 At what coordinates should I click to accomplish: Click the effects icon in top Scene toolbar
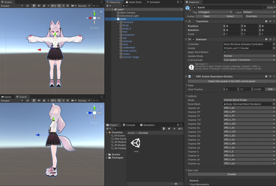click(x=44, y=6)
